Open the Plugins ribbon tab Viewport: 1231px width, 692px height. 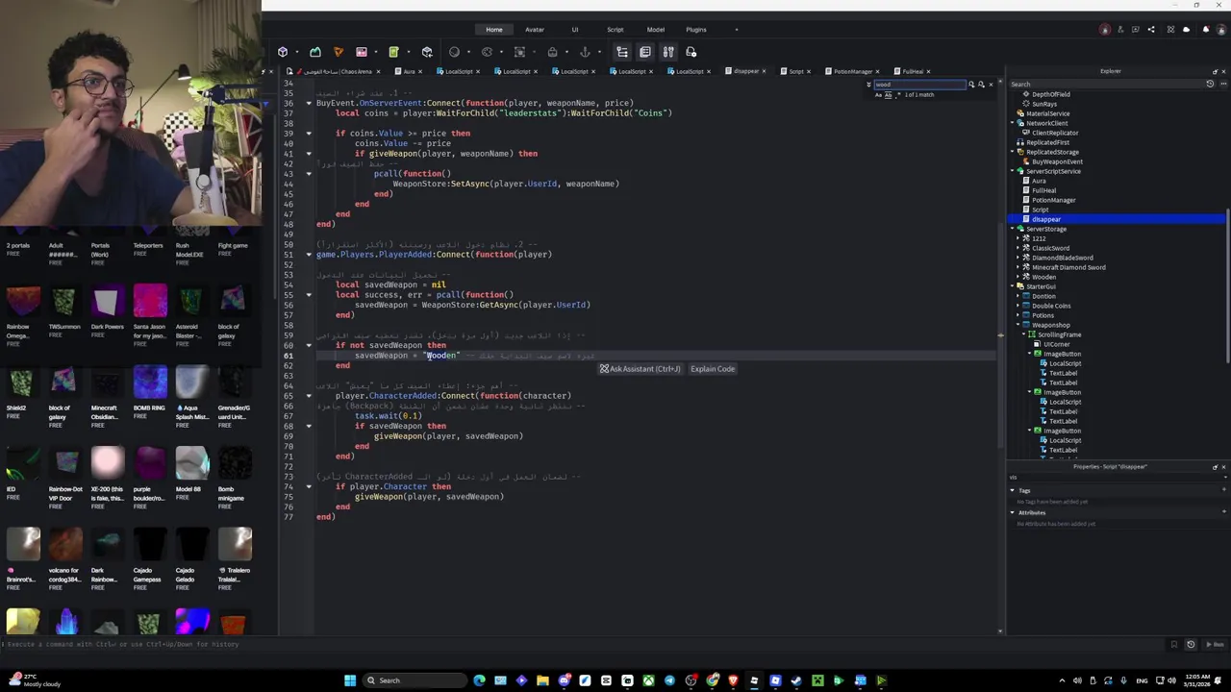point(696,30)
